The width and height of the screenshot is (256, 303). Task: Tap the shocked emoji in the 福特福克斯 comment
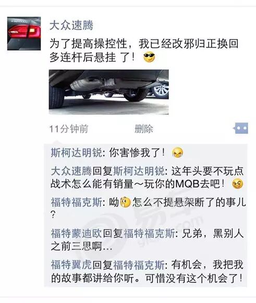click(x=125, y=203)
